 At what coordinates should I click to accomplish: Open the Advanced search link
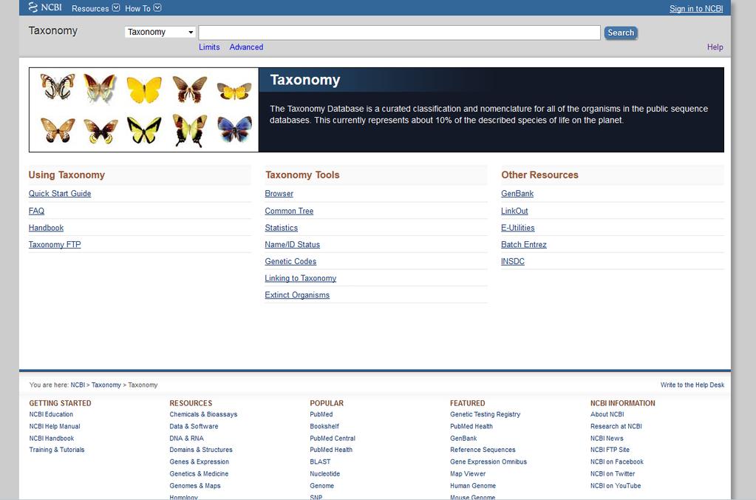point(246,47)
